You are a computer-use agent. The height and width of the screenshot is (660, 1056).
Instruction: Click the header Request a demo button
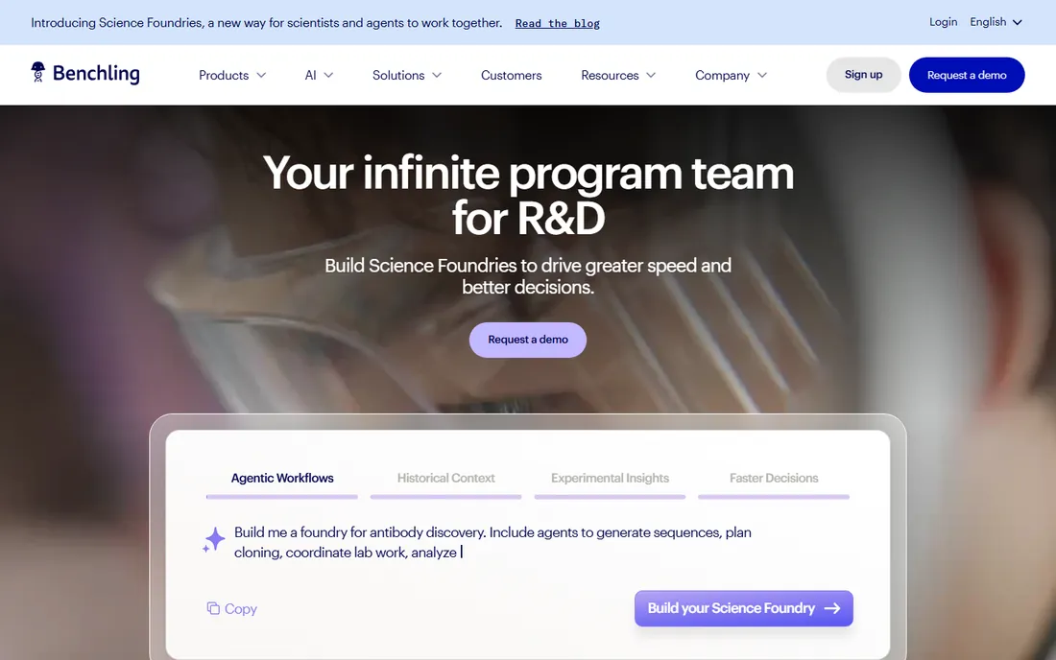pyautogui.click(x=967, y=75)
